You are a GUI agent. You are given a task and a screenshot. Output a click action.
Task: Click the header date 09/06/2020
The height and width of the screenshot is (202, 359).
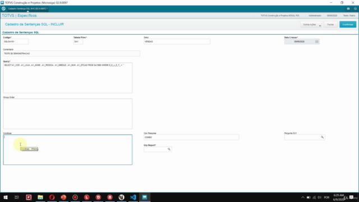pos(332,16)
